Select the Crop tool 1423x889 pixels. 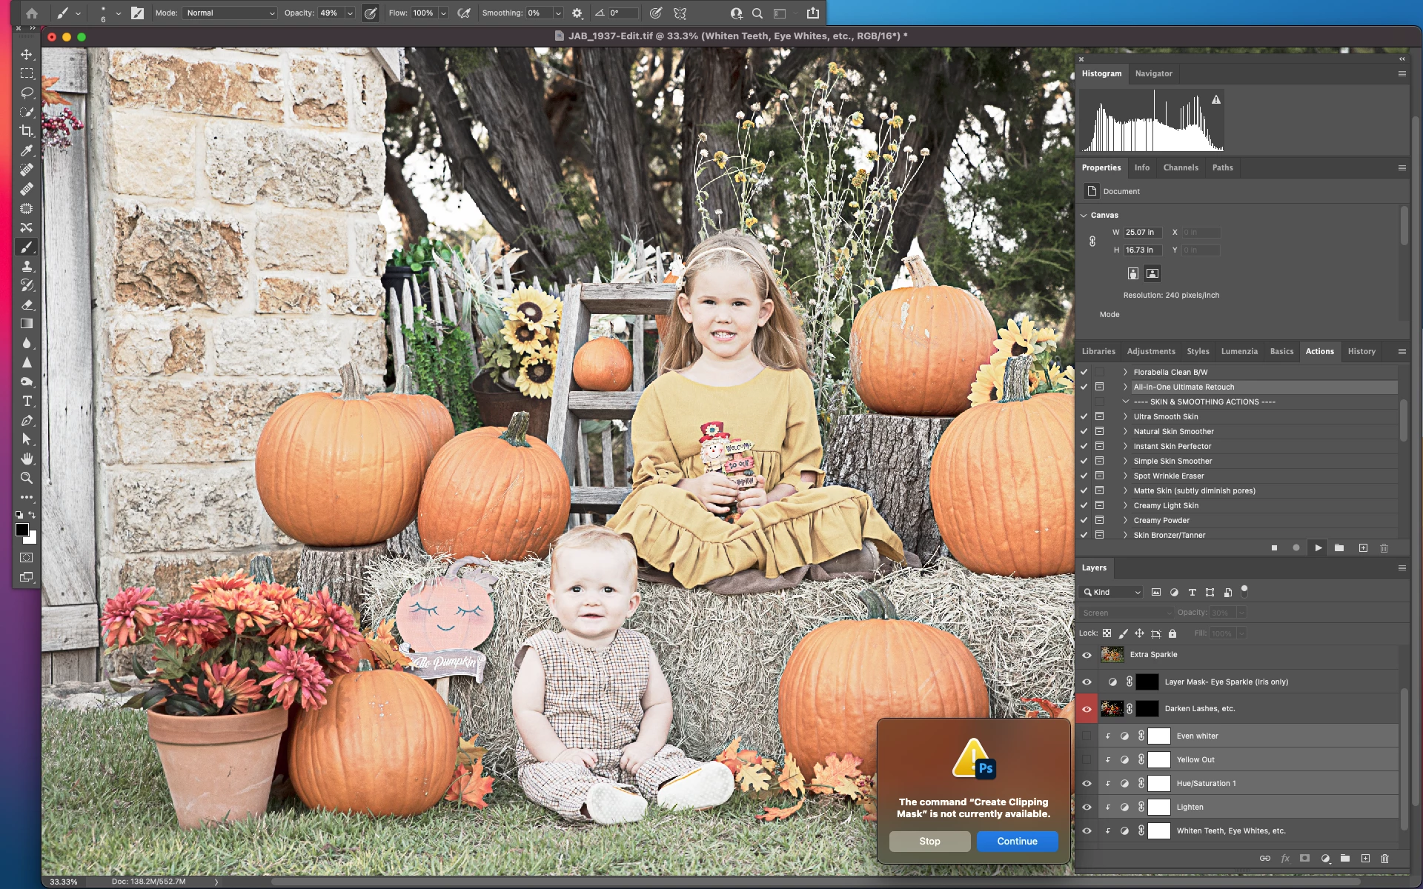tap(27, 131)
